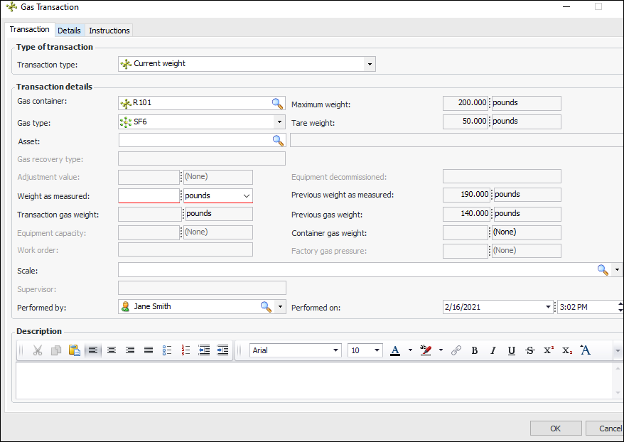Apply bold formatting in Description editor
The image size is (624, 442).
coord(475,350)
